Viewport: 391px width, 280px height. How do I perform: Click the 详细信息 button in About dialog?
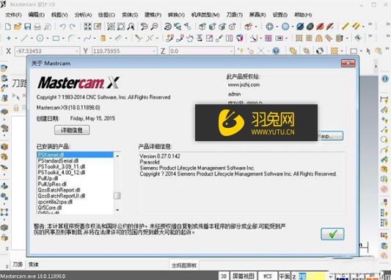(72, 130)
